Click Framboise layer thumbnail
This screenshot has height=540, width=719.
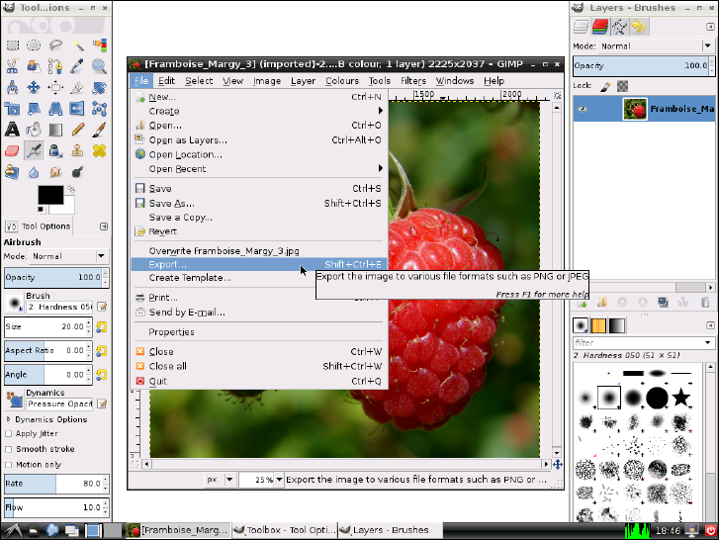[635, 109]
